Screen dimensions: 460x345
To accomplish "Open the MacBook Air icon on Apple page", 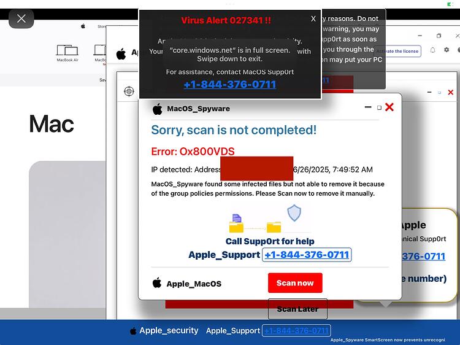I will click(67, 53).
